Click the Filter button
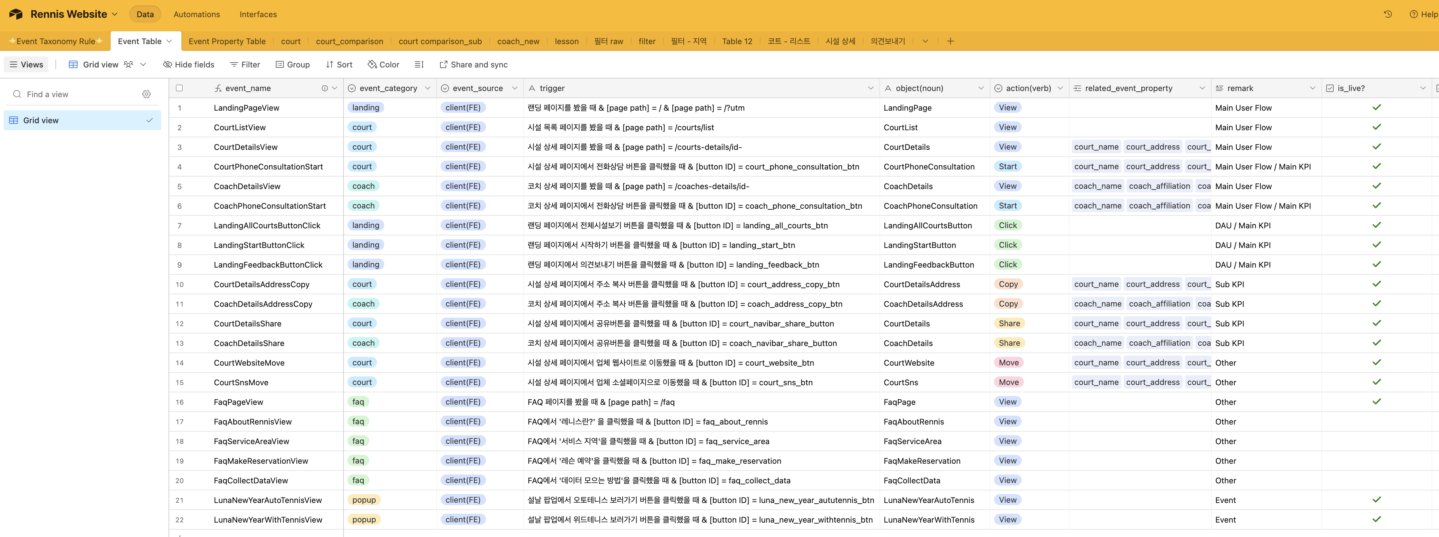The image size is (1439, 537). (245, 65)
